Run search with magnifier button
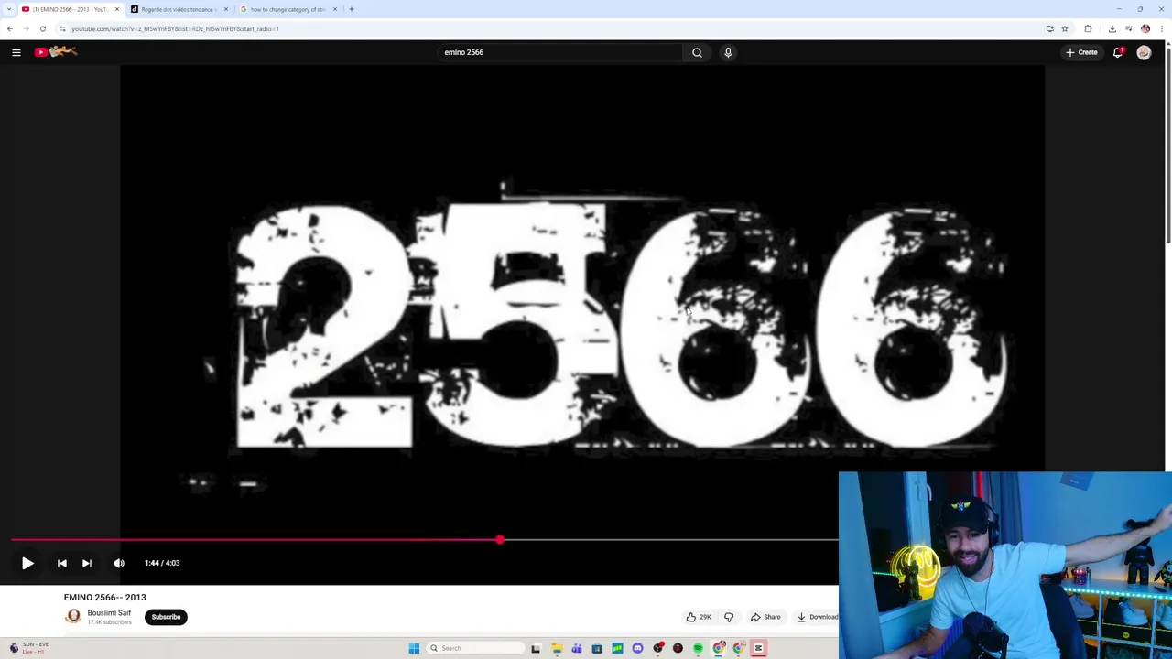1172x659 pixels. coord(697,52)
